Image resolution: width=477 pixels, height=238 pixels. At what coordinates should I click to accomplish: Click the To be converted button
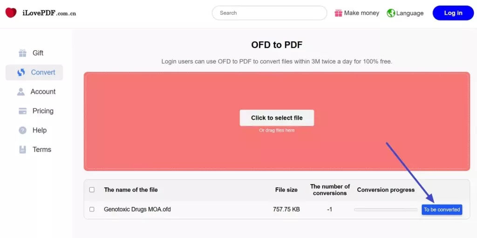pyautogui.click(x=442, y=210)
